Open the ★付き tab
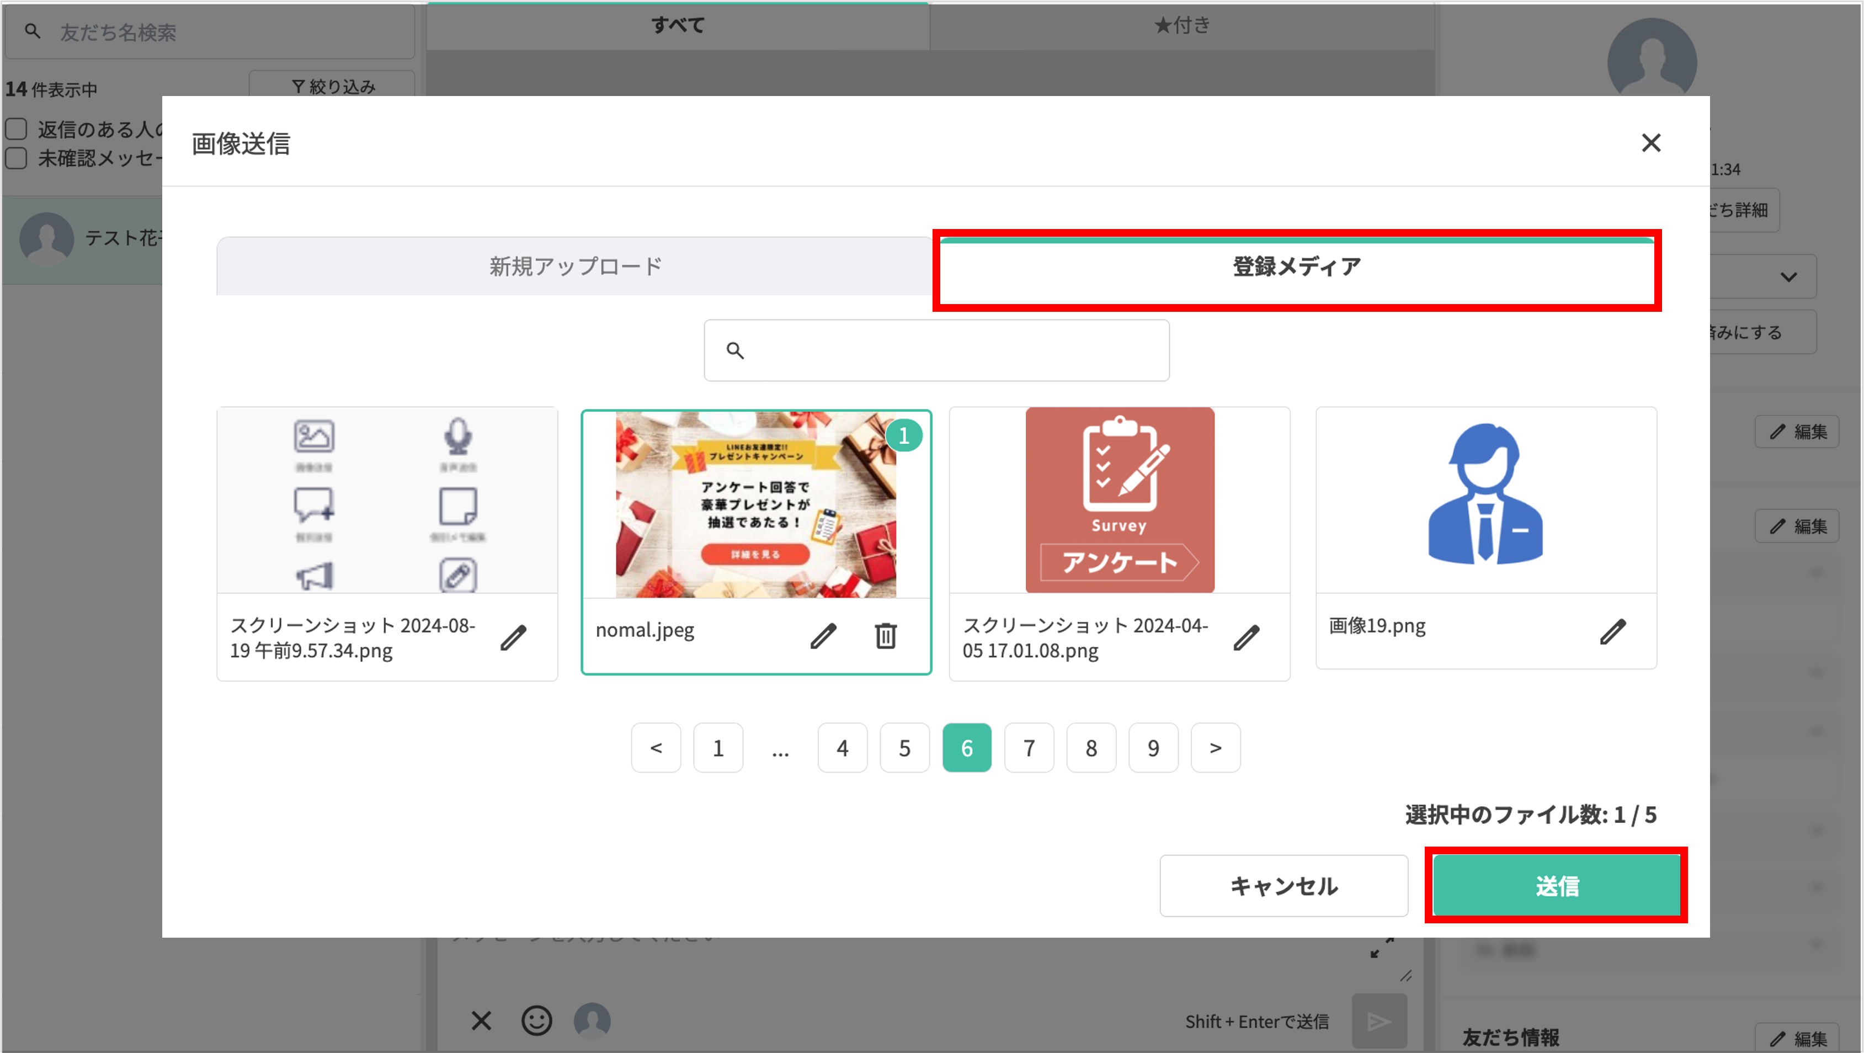This screenshot has width=1864, height=1053. 1181,25
